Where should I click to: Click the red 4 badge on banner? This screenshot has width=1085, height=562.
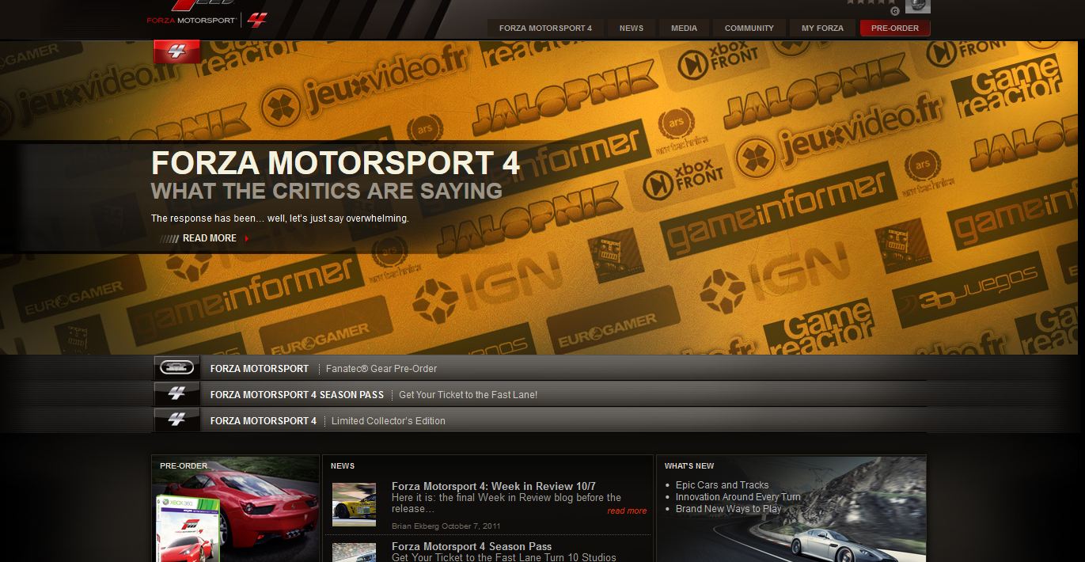click(x=176, y=52)
